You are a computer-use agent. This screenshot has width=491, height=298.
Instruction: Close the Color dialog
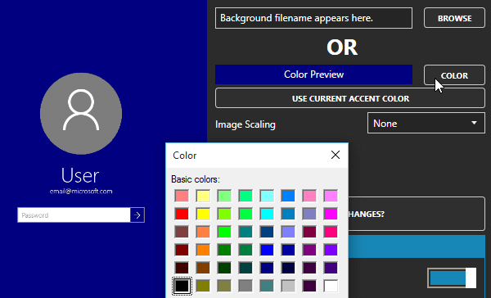[336, 155]
